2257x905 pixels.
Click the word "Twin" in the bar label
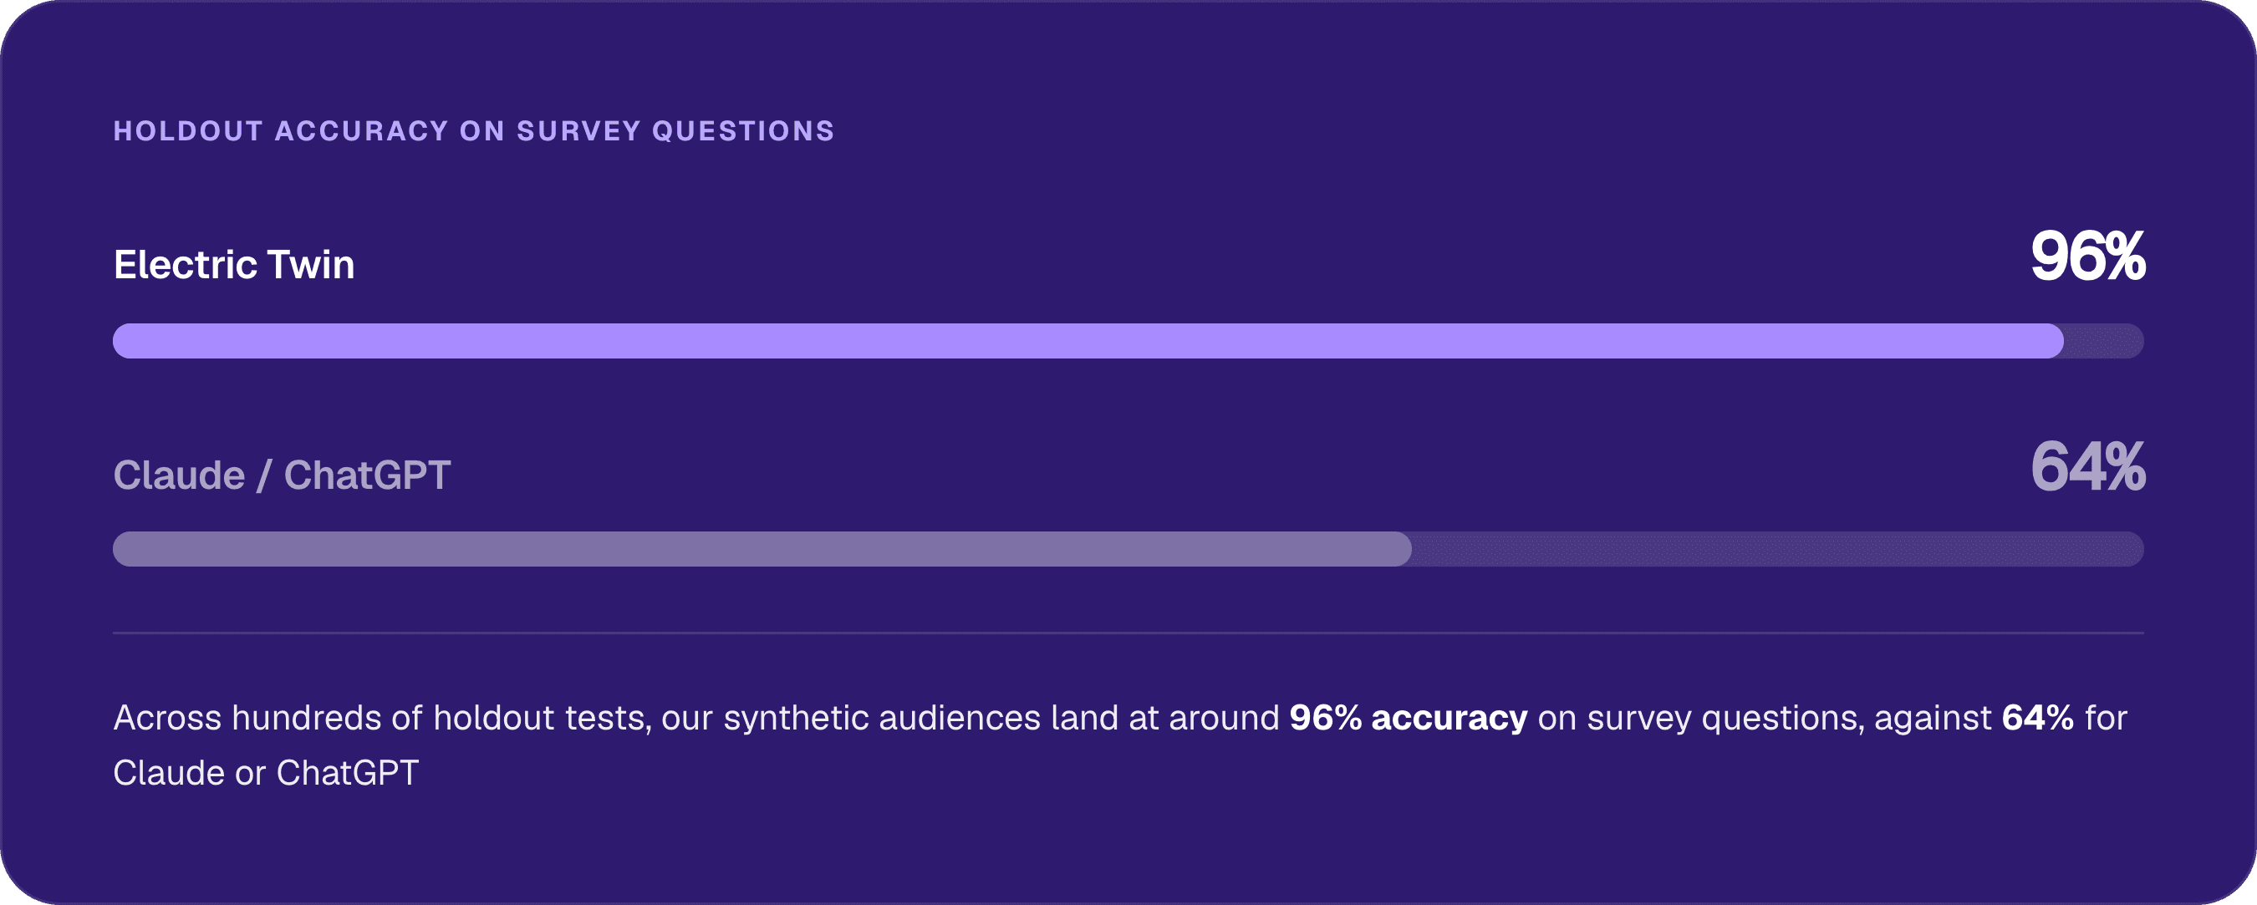pyautogui.click(x=310, y=265)
